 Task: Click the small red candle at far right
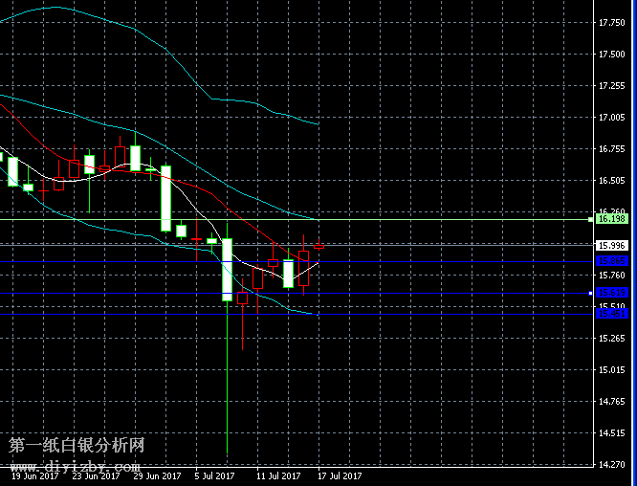(318, 247)
